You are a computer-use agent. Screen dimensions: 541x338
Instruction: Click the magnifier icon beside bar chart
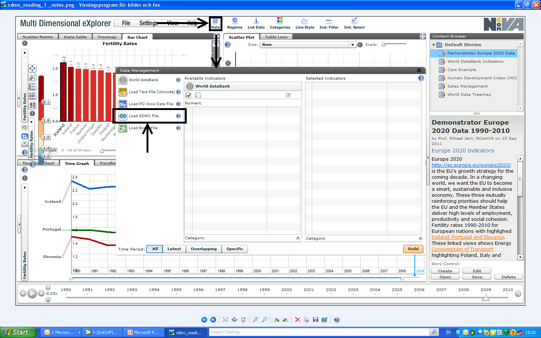click(25, 128)
